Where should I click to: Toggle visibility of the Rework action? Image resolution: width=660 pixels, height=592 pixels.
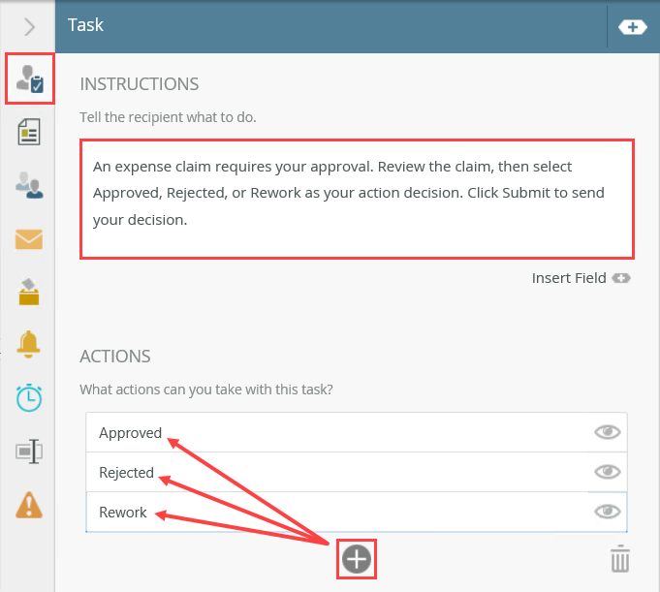pyautogui.click(x=607, y=512)
